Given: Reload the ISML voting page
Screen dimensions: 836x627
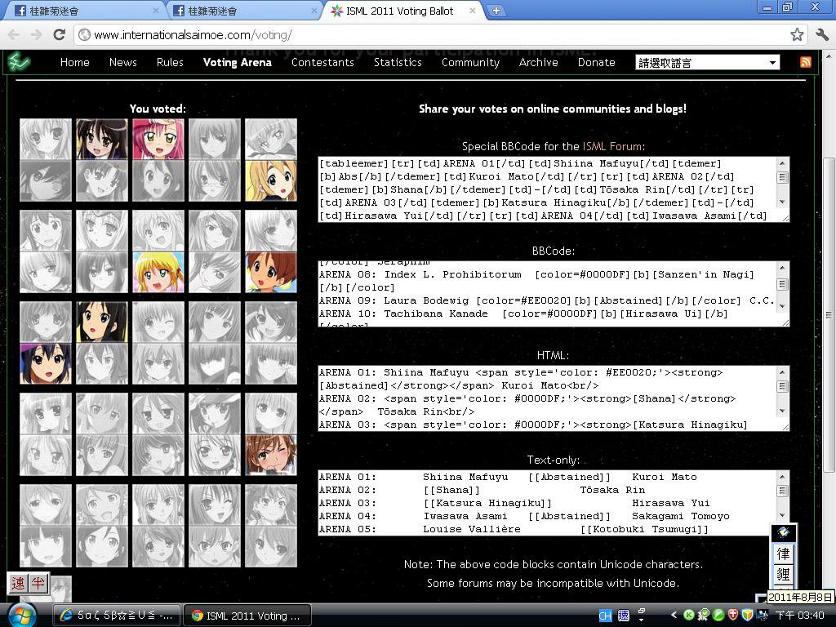Looking at the screenshot, I should pyautogui.click(x=59, y=35).
